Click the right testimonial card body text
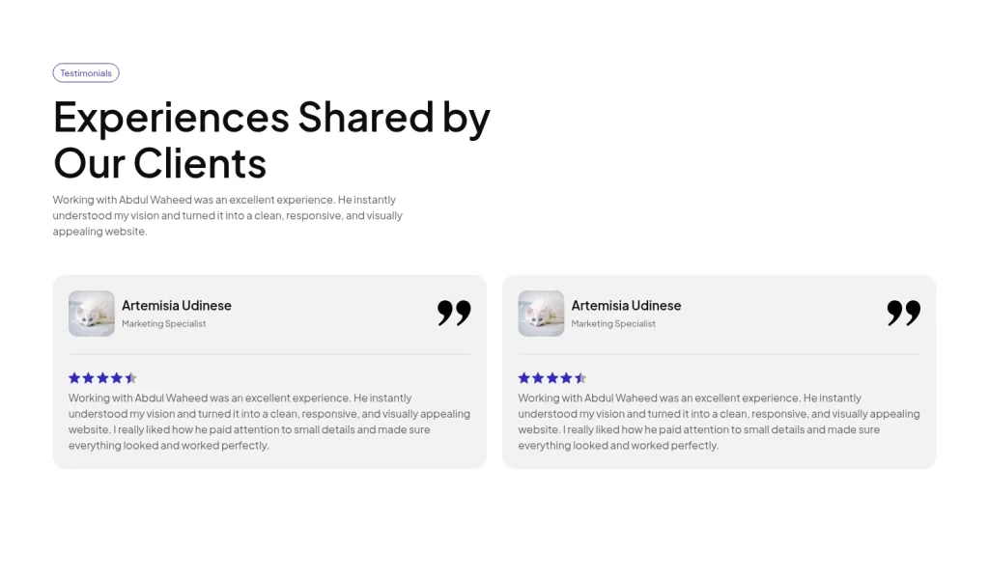This screenshot has width=989, height=577. click(719, 421)
